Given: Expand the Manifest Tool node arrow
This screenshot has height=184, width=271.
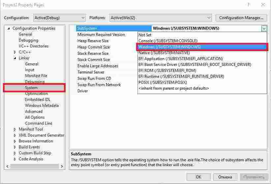Looking at the screenshot, I should [15, 129].
